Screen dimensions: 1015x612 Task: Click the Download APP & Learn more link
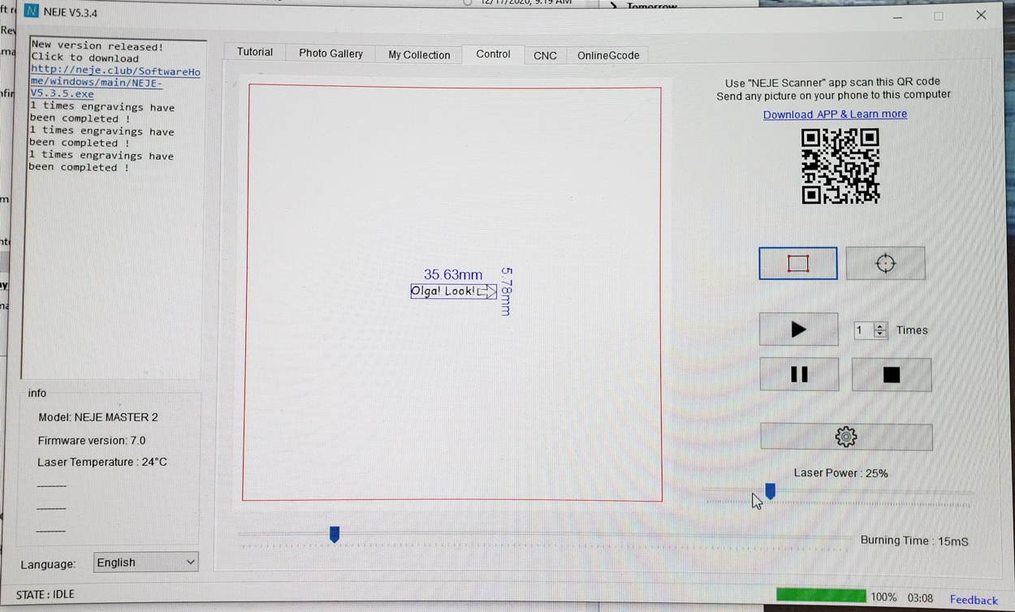834,114
